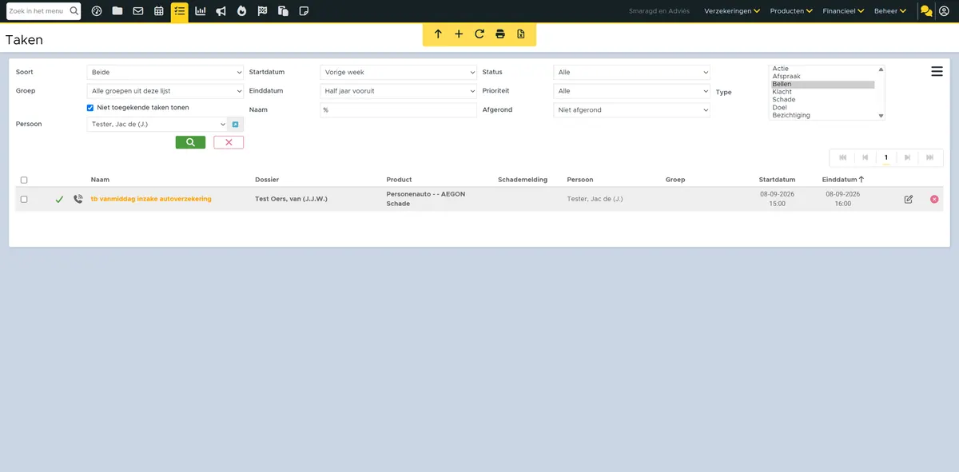Open the hamburger menu beside the Type list
The width and height of the screenshot is (959, 472).
(x=937, y=72)
